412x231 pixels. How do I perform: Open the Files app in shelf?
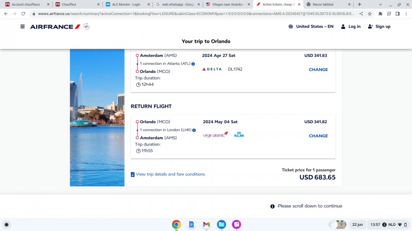pyautogui.click(x=221, y=224)
